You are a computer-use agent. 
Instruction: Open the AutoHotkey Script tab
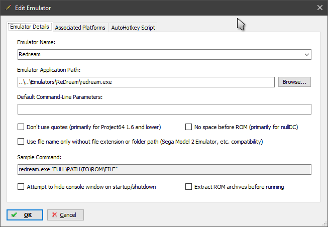[x=133, y=28]
